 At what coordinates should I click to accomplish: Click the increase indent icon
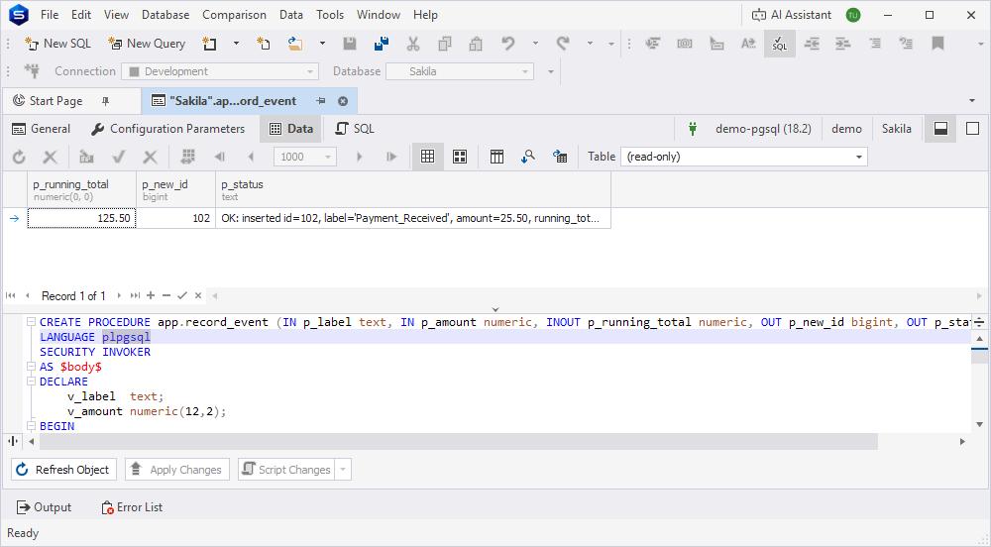click(x=843, y=44)
